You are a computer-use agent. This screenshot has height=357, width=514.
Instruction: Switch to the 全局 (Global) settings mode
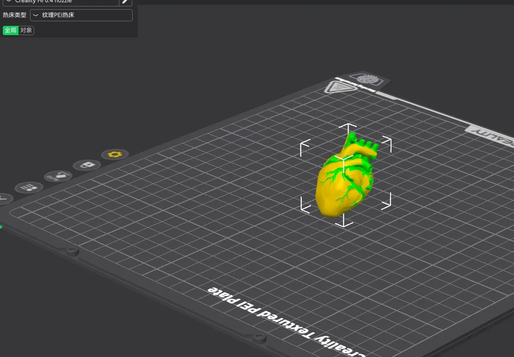tap(11, 30)
